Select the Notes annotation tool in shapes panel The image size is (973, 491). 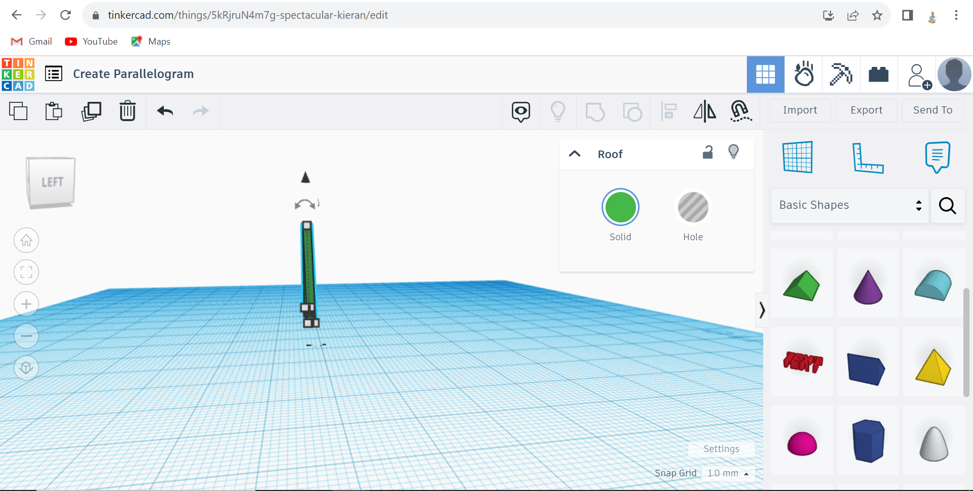(937, 157)
